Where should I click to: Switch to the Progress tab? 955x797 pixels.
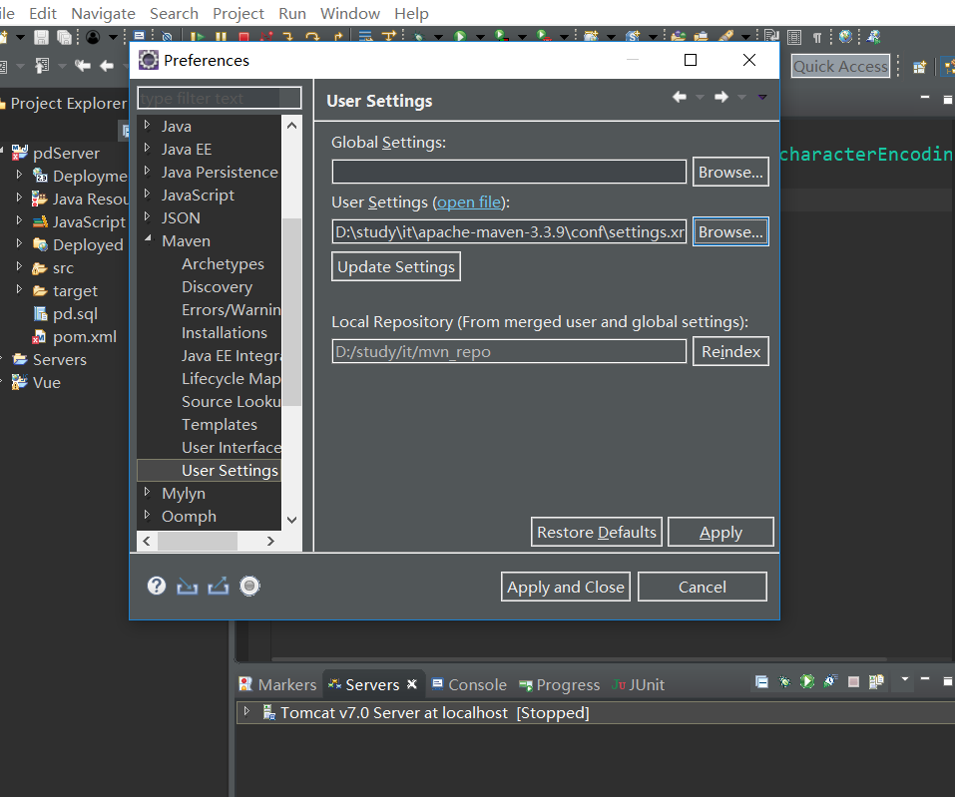tap(559, 685)
